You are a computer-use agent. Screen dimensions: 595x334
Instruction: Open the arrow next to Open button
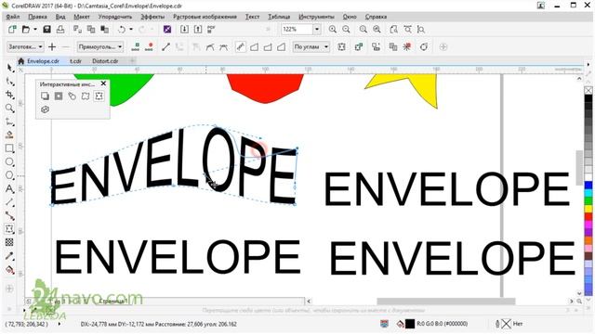point(35,29)
